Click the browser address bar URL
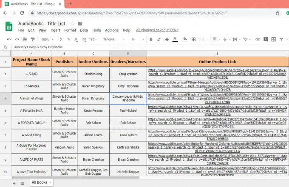This screenshot has width=289, height=187. tap(132, 13)
